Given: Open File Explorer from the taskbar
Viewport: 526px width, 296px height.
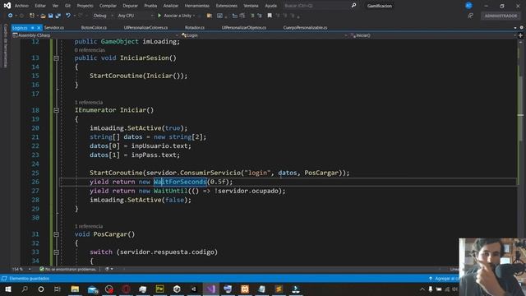Looking at the screenshot, I should pos(75,289).
